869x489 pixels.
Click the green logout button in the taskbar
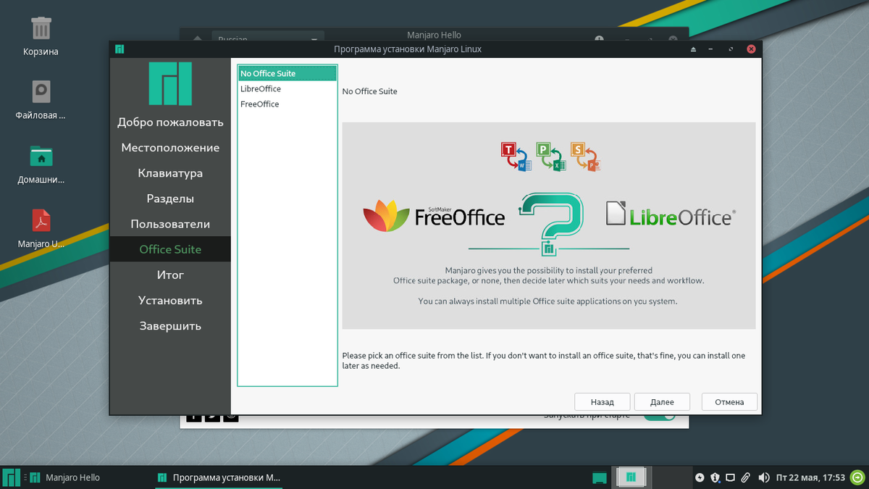(857, 477)
